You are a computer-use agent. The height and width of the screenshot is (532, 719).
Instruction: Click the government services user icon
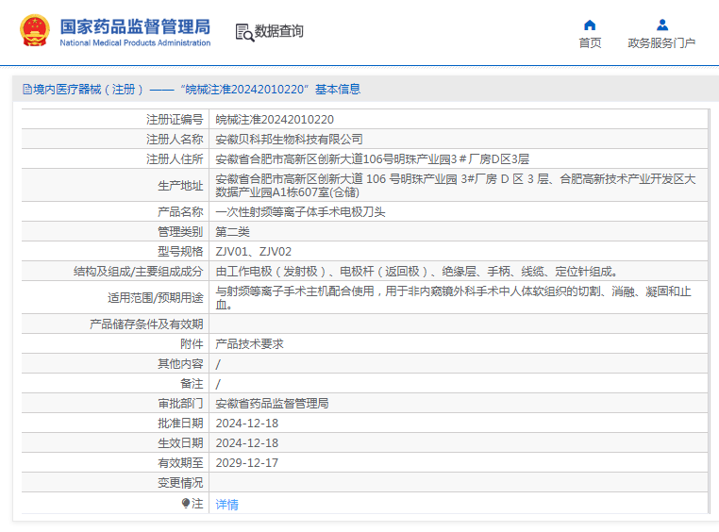pos(662,25)
